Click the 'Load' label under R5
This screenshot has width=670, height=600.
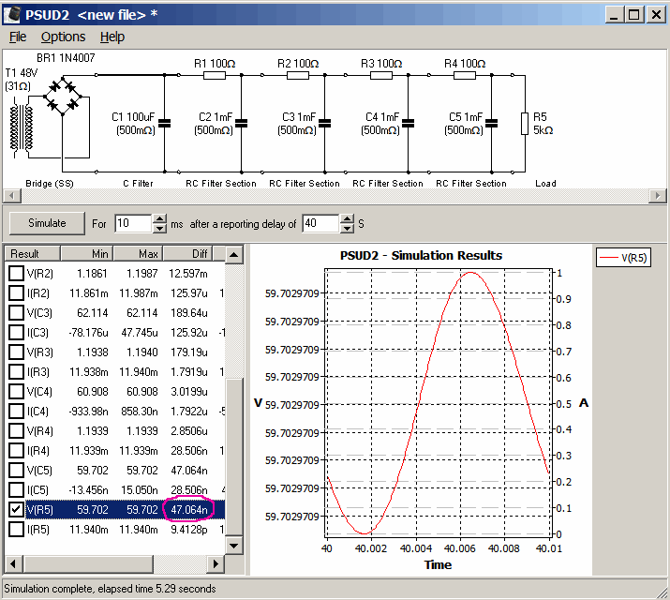pos(545,184)
